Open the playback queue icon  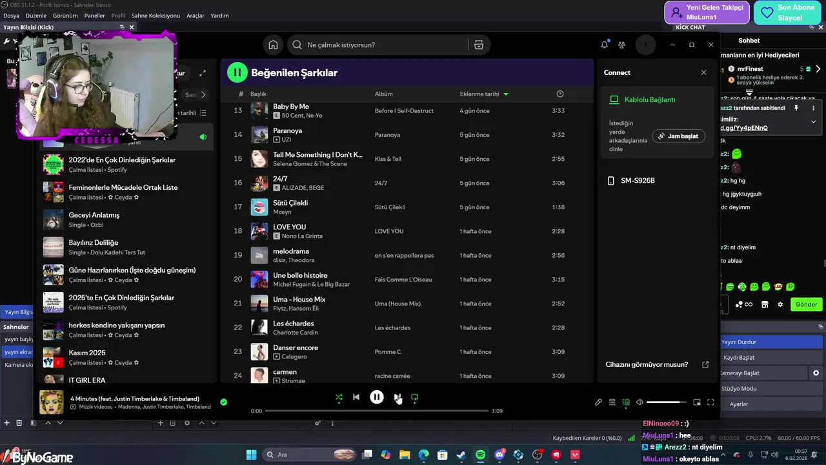[612, 402]
